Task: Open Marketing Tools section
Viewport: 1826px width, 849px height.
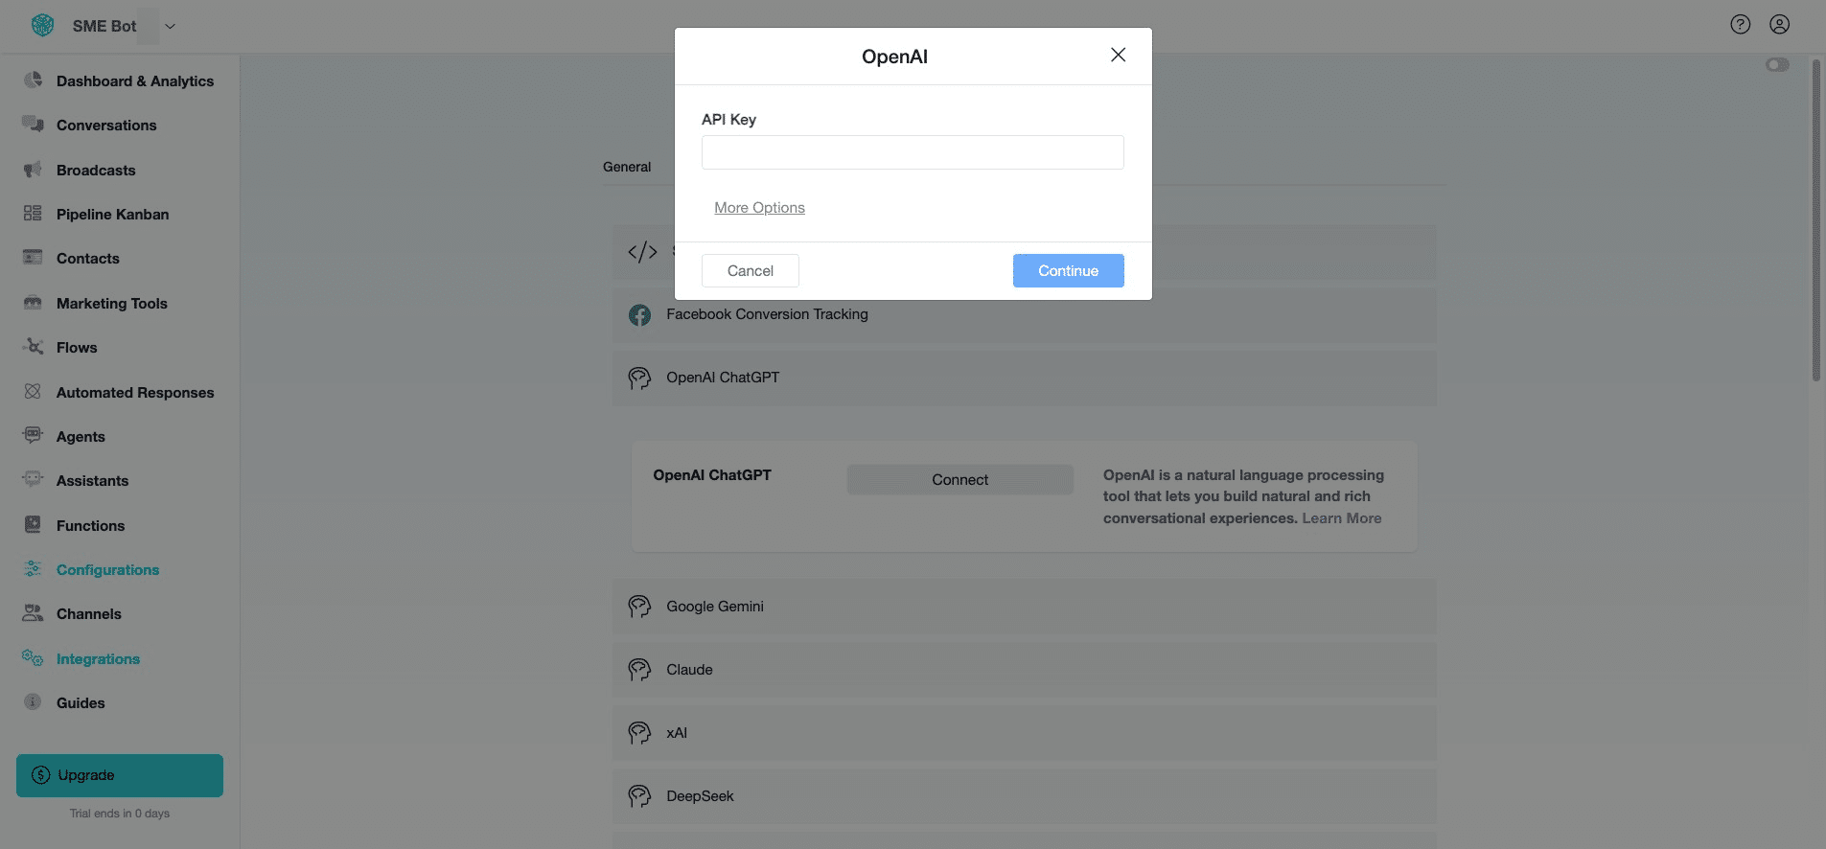Action: click(x=111, y=304)
